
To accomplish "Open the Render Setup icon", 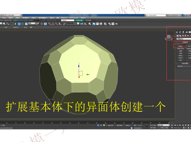I will coord(109,24).
